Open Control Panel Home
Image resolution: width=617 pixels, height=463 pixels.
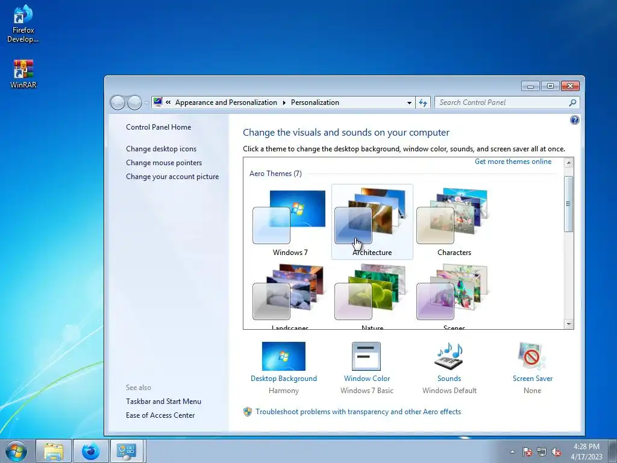click(158, 127)
